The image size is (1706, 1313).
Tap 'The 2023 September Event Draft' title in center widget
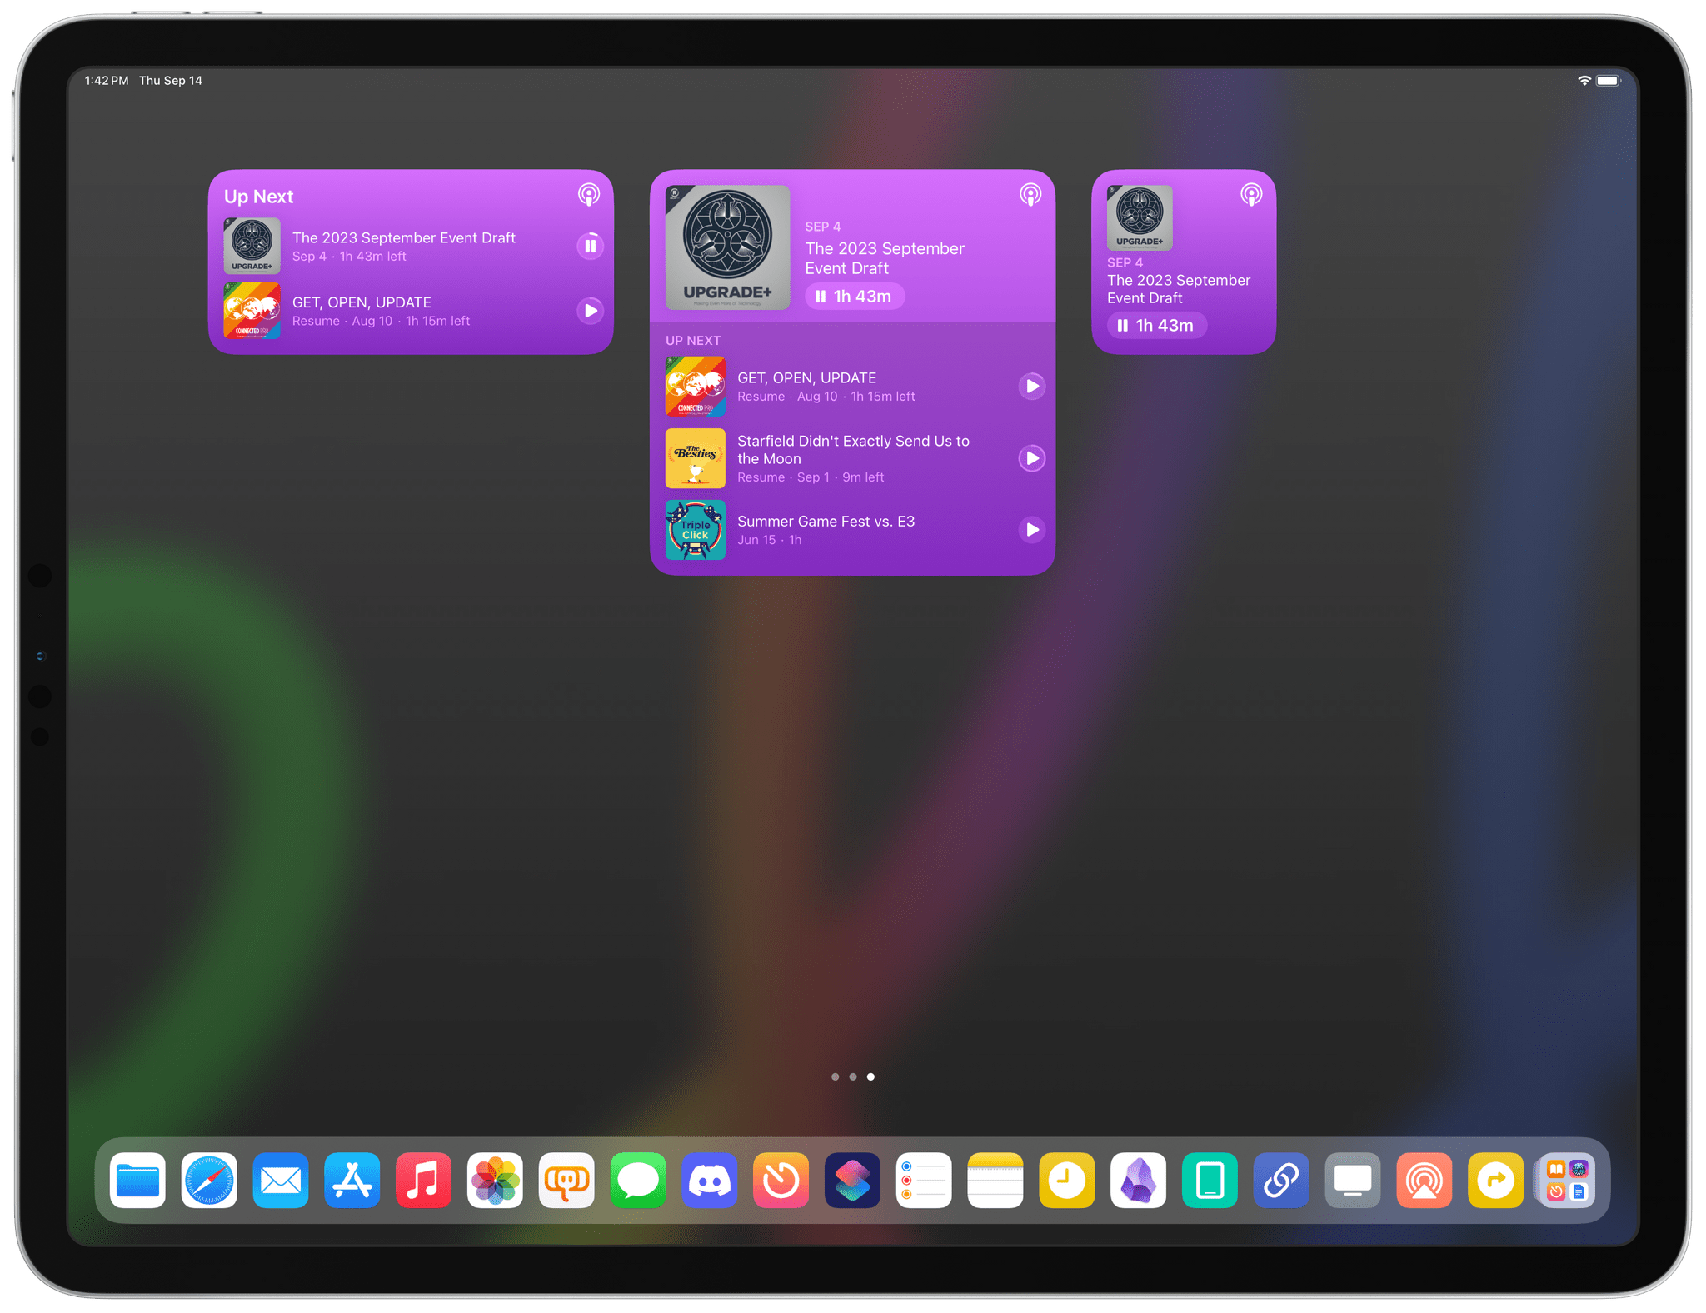pos(885,258)
